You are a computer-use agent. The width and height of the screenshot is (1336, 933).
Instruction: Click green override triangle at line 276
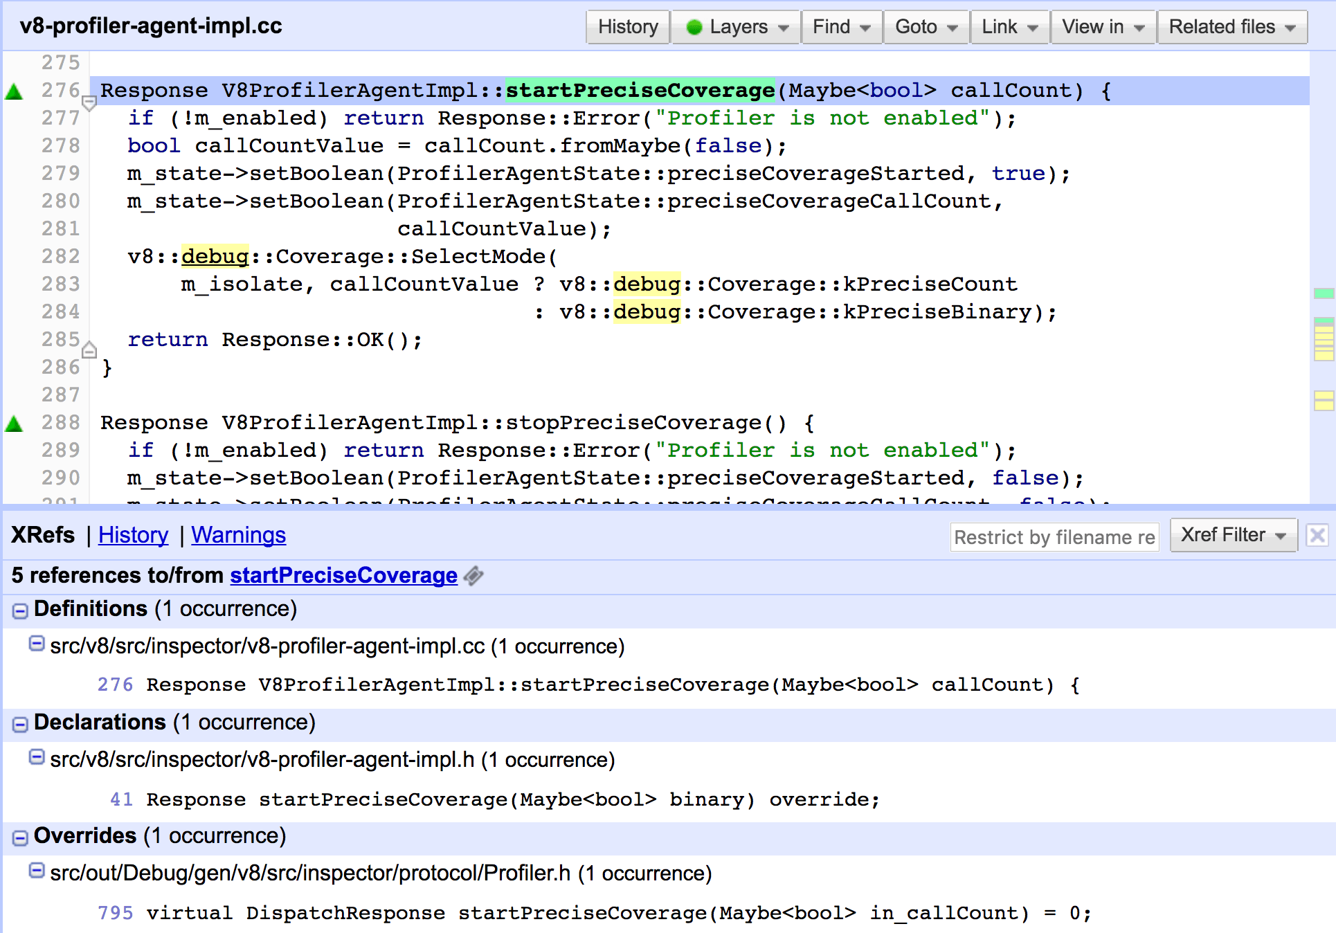[14, 91]
